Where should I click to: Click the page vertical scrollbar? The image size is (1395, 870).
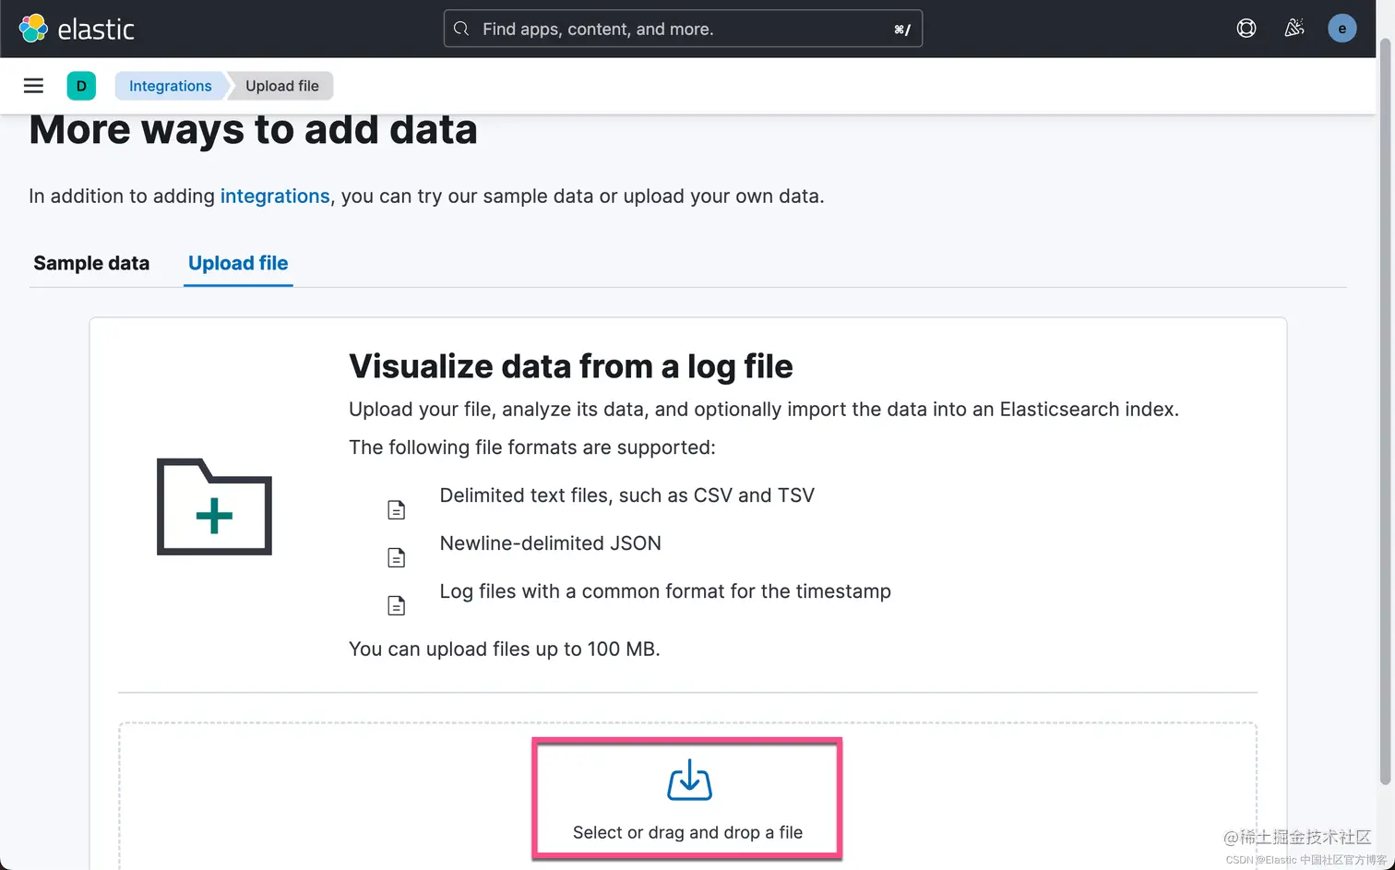pos(1385,411)
